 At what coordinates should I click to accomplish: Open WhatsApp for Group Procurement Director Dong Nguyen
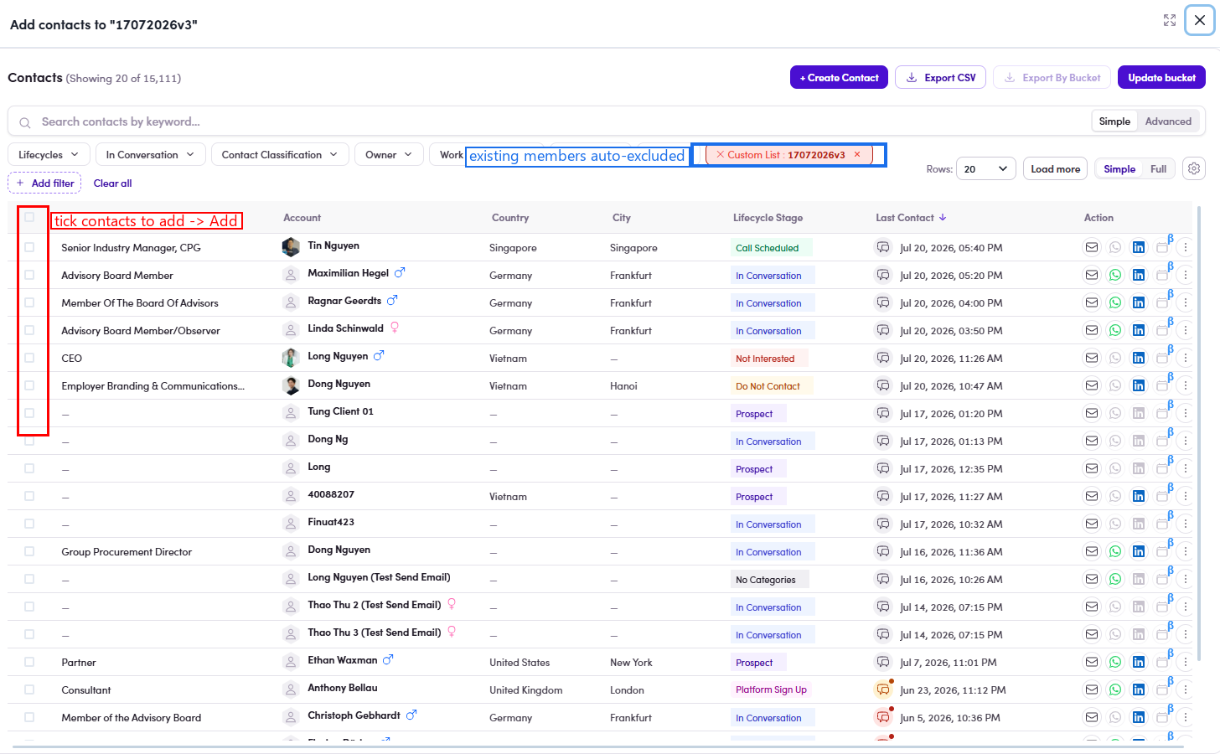point(1115,551)
